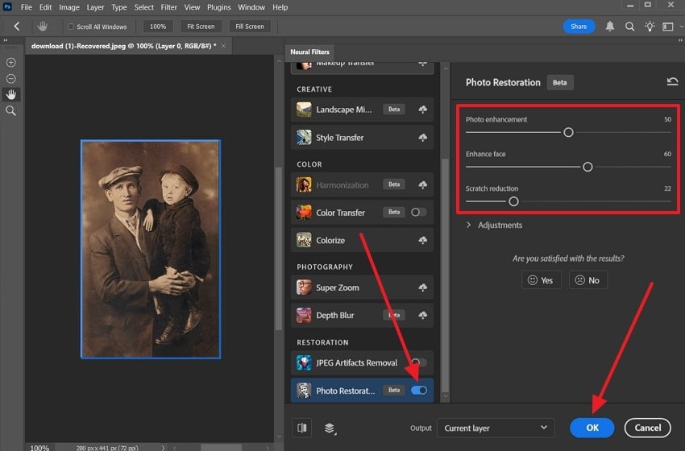Open the Discover lightbulb icon
Viewport: 685px width, 451px height.
click(x=650, y=27)
